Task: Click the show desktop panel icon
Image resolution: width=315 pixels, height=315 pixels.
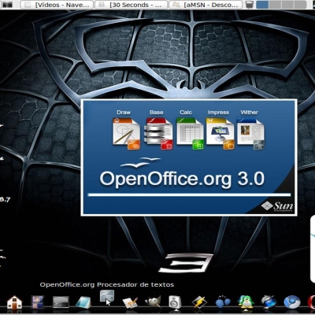Action: pyautogui.click(x=8, y=5)
